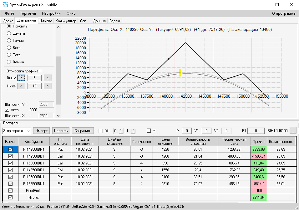Increase the Выше percent value
Screen dimensions: 299x210
click(48, 78)
